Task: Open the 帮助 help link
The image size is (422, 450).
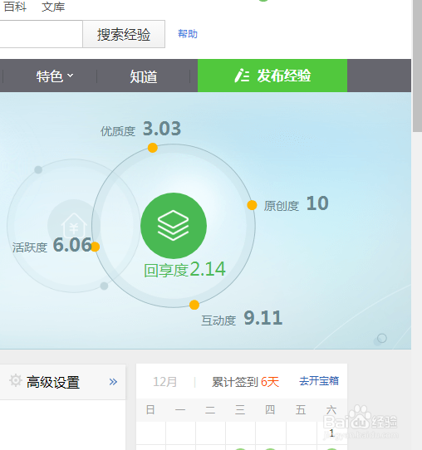Action: click(x=188, y=34)
